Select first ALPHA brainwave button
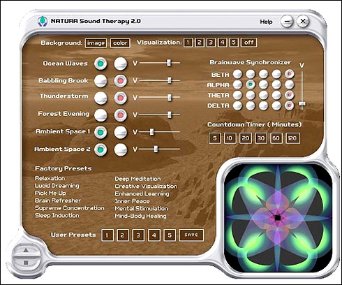 tap(237, 85)
